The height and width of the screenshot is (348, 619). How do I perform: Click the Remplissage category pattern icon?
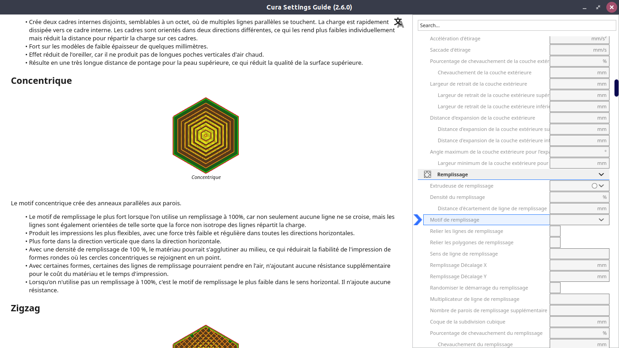[x=427, y=174]
